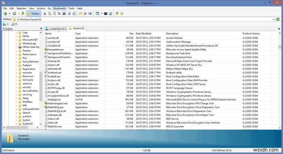
Task: Select the Offline Web Pages tree item
Action: (29, 47)
